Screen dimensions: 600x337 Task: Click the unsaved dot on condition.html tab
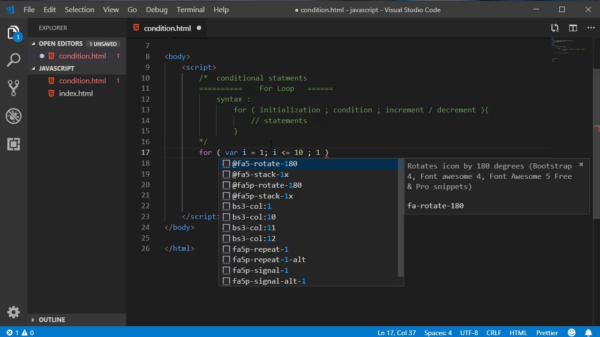(x=199, y=28)
